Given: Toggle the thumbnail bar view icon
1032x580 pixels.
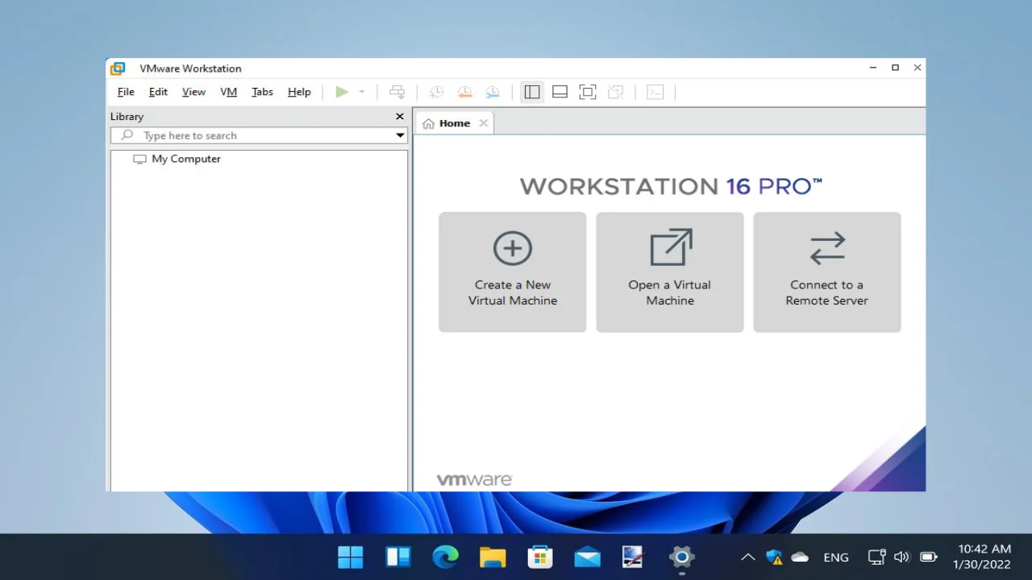Looking at the screenshot, I should (x=560, y=92).
